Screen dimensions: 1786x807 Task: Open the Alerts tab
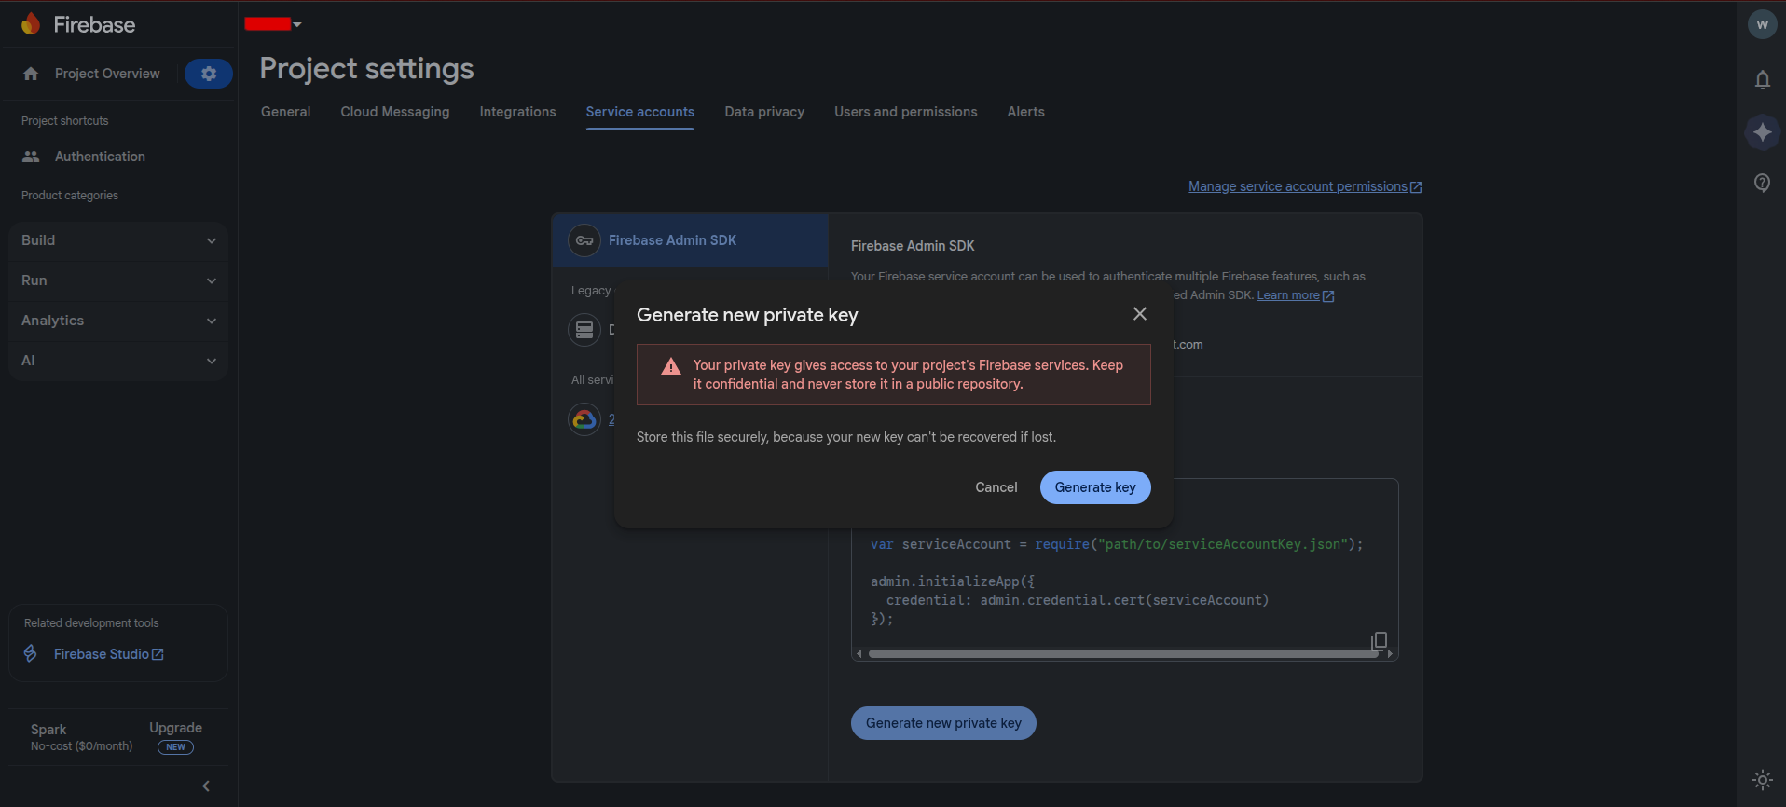pyautogui.click(x=1025, y=112)
